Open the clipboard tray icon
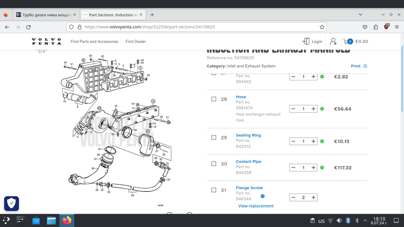This screenshot has width=404, height=227. coord(312,220)
